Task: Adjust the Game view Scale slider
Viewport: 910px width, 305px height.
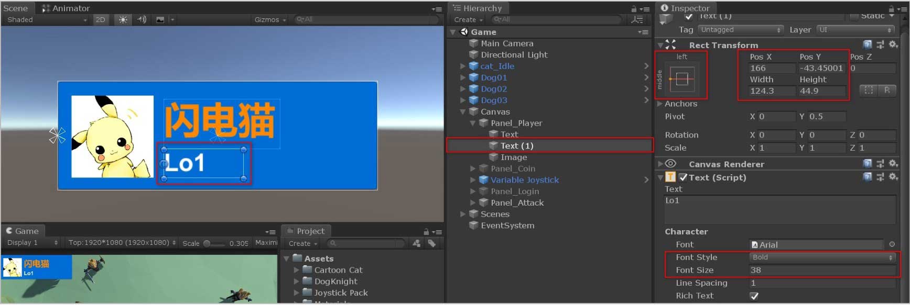Action: [214, 243]
